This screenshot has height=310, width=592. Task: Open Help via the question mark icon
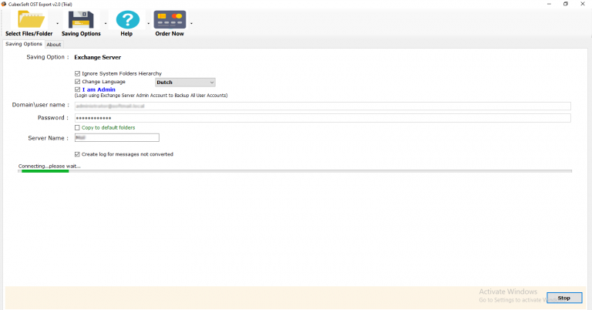(x=127, y=20)
